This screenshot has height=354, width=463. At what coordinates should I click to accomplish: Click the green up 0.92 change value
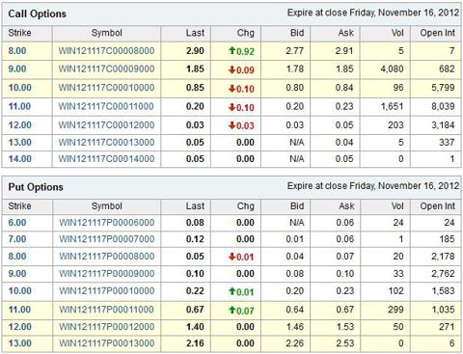pos(241,51)
